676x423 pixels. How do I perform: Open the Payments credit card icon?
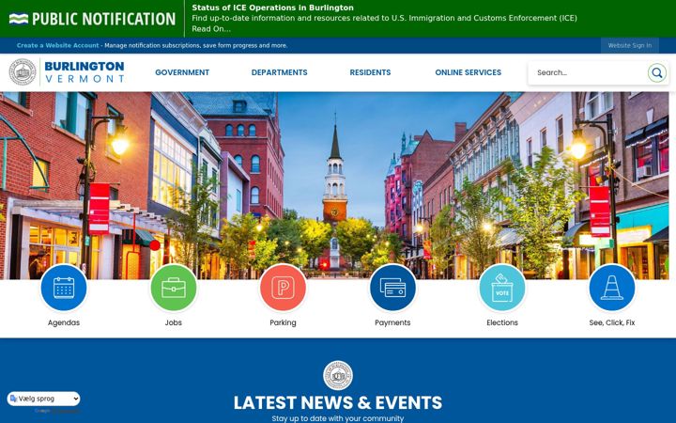pos(392,288)
